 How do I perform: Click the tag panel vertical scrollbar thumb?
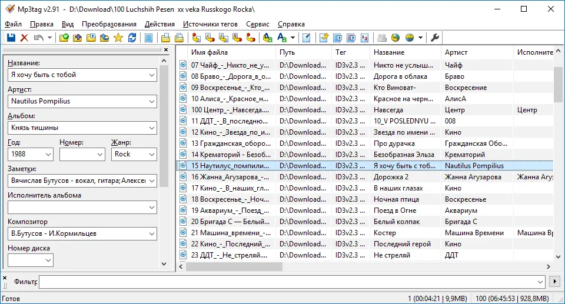164,126
